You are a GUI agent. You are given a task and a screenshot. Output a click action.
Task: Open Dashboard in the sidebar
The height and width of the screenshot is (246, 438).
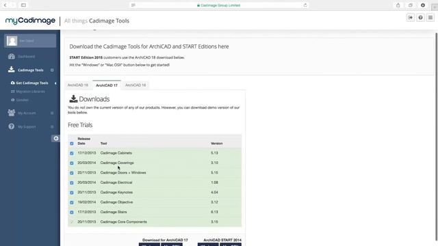click(26, 56)
